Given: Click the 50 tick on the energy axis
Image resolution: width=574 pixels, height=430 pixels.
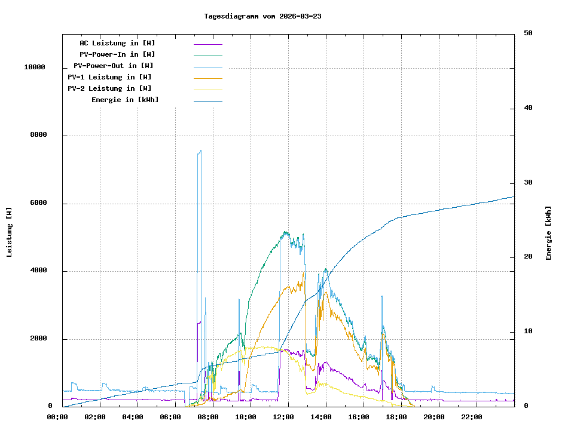Looking at the screenshot, I should (528, 33).
